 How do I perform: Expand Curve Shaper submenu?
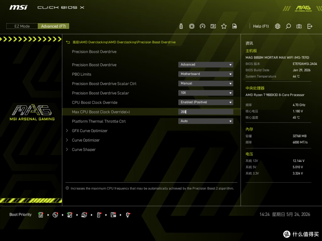83,150
